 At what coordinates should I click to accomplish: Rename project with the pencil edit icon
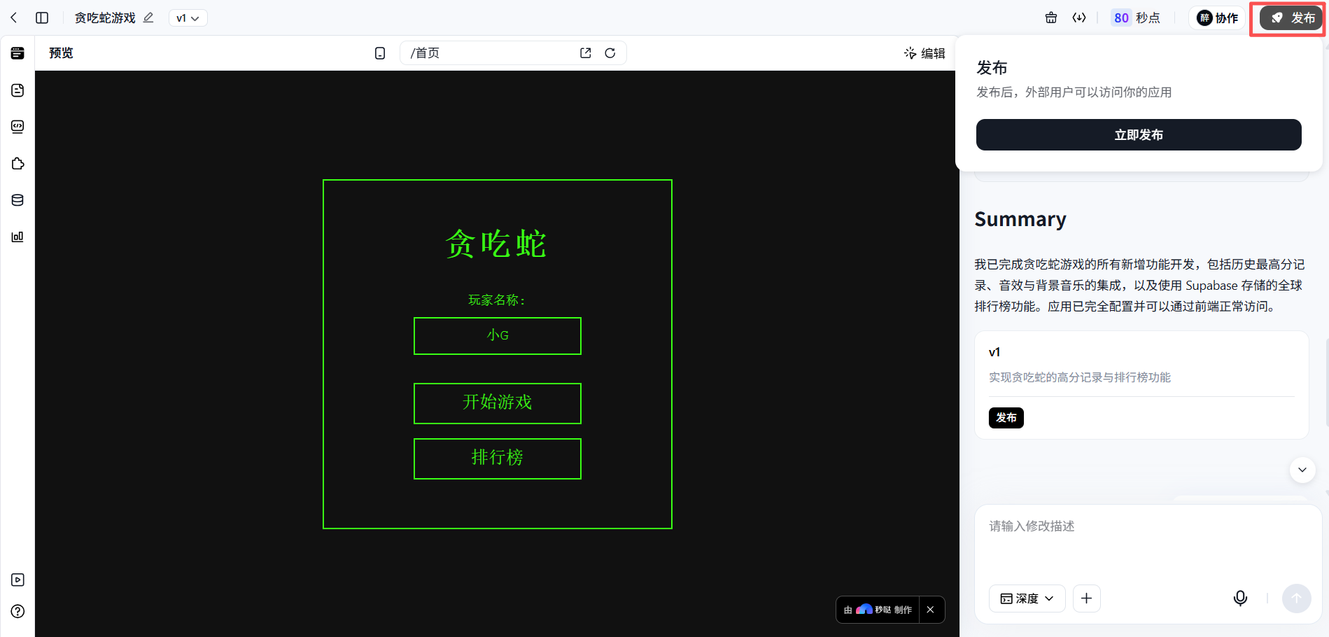(x=148, y=17)
